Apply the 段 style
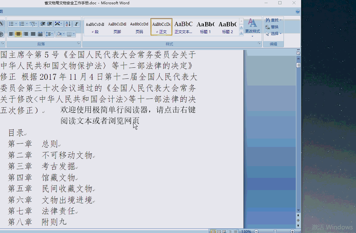 tap(95, 27)
